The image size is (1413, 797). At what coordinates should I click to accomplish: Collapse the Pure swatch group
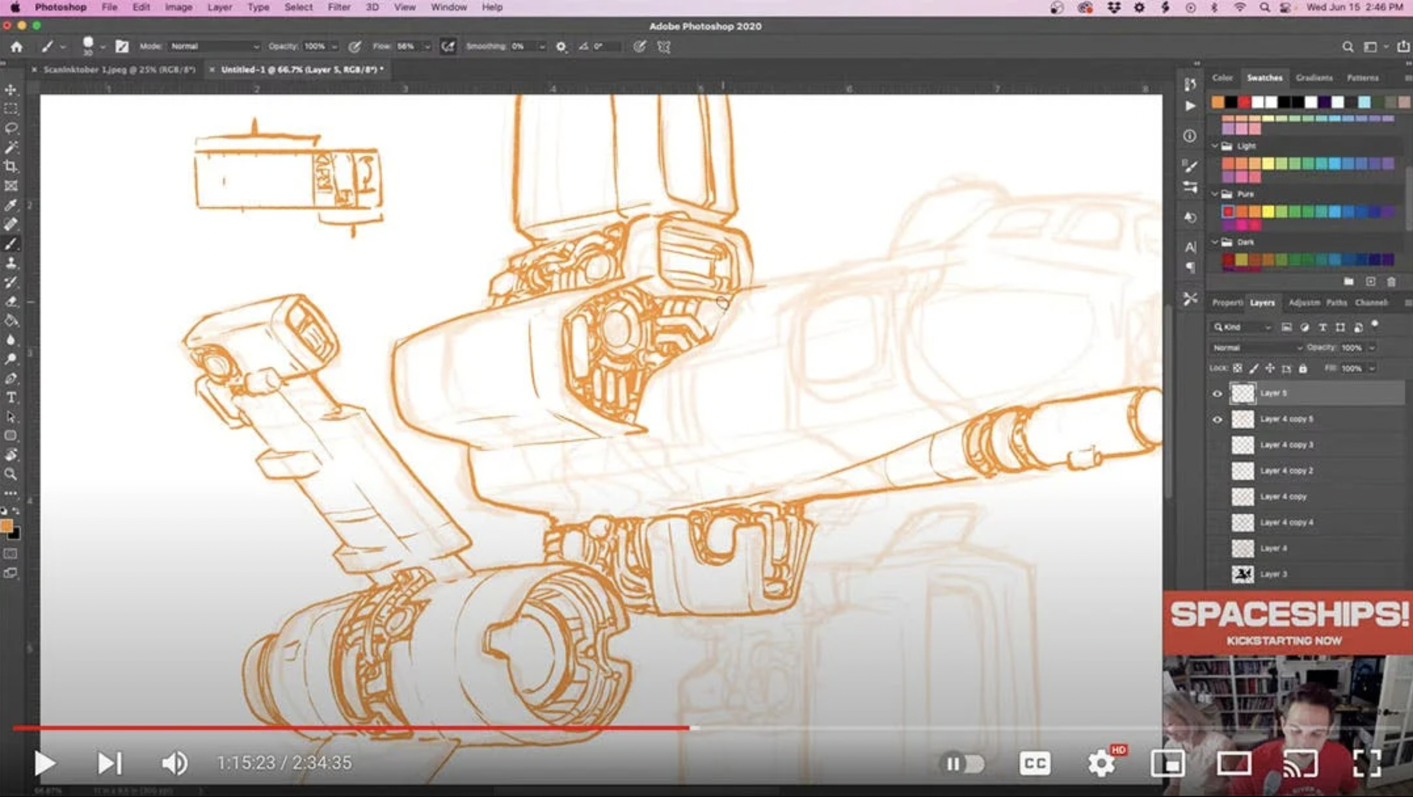[1215, 194]
